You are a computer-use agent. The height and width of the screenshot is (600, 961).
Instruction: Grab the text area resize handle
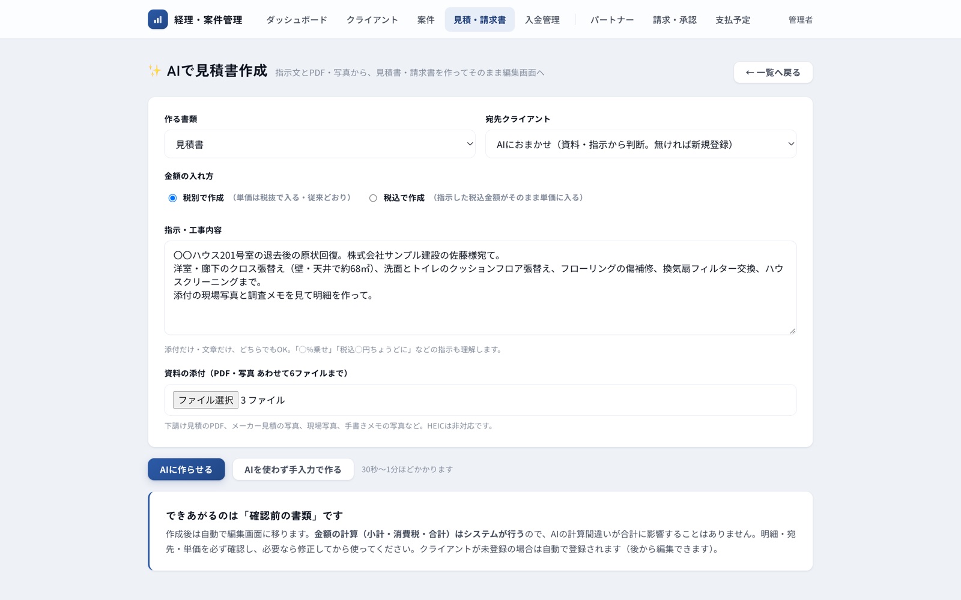point(792,331)
